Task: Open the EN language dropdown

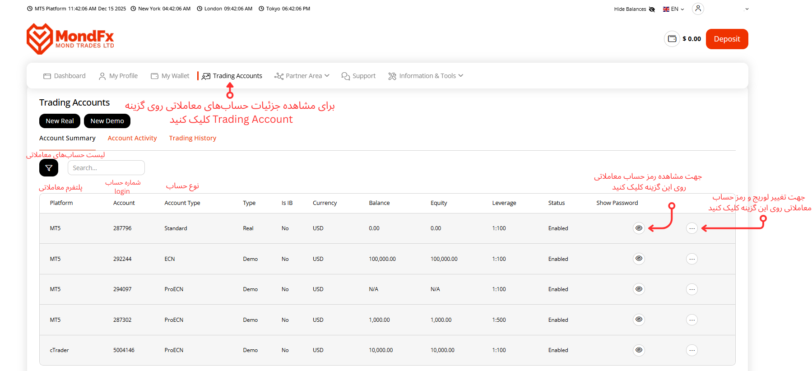Action: pyautogui.click(x=673, y=9)
